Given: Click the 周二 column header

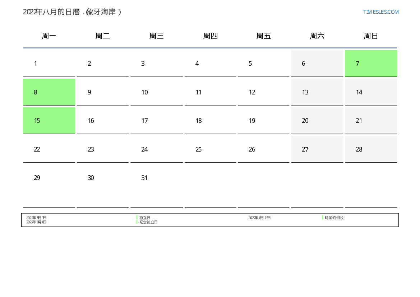Looking at the screenshot, I should 103,36.
